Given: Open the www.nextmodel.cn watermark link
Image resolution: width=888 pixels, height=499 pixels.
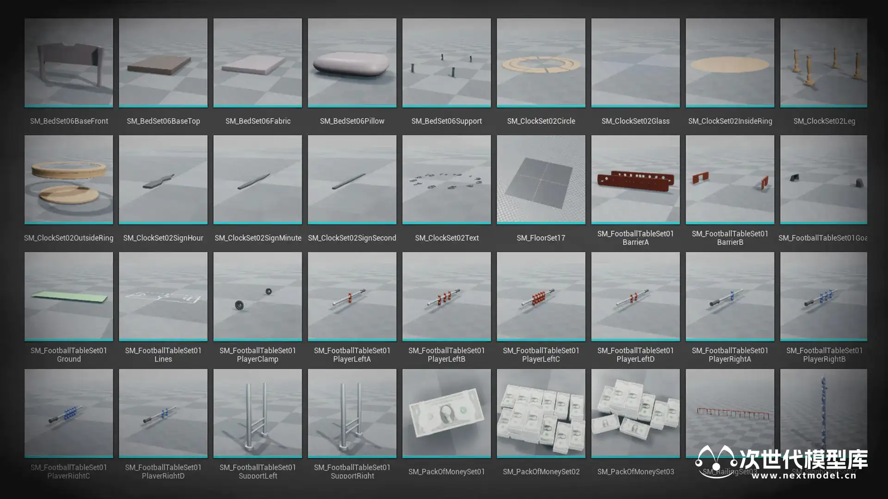Looking at the screenshot, I should coord(804,475).
